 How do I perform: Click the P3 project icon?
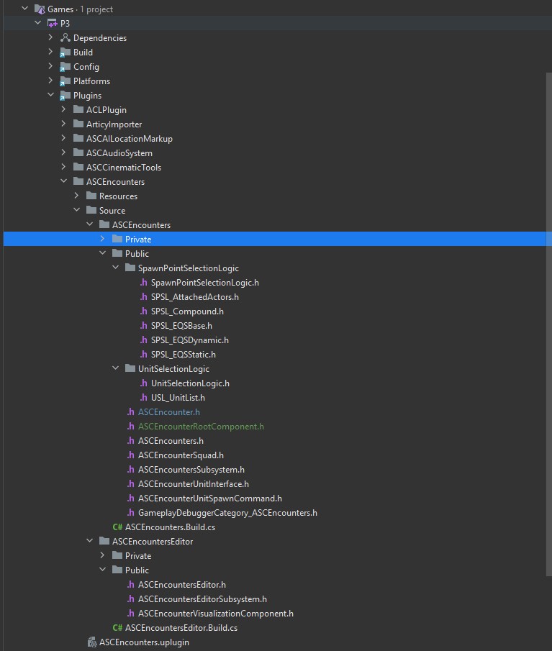click(53, 23)
